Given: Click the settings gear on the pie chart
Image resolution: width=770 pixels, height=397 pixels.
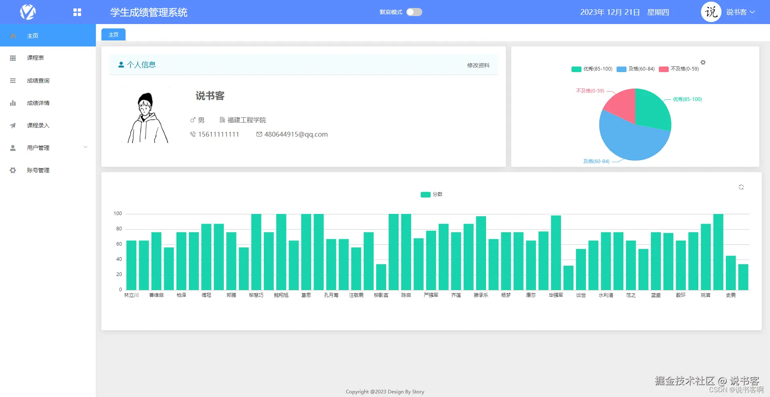Looking at the screenshot, I should (x=703, y=62).
